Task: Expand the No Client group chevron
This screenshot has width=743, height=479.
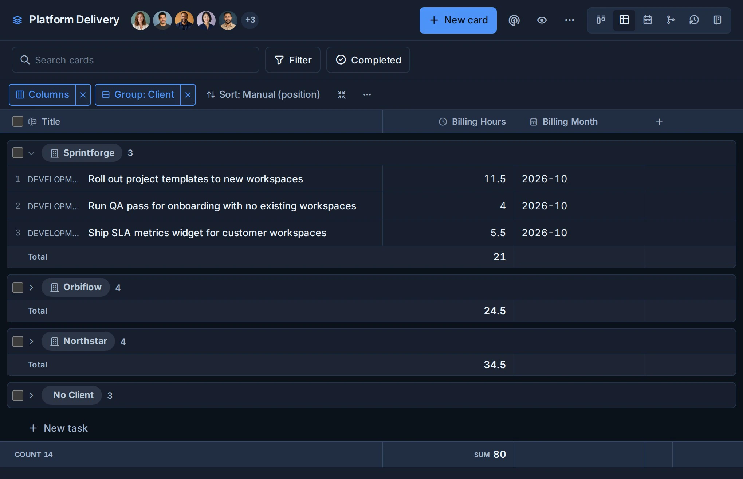Action: tap(31, 396)
